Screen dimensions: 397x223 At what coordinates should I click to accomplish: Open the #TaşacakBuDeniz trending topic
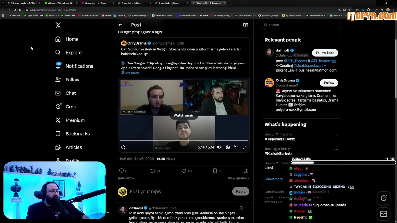tap(280, 139)
